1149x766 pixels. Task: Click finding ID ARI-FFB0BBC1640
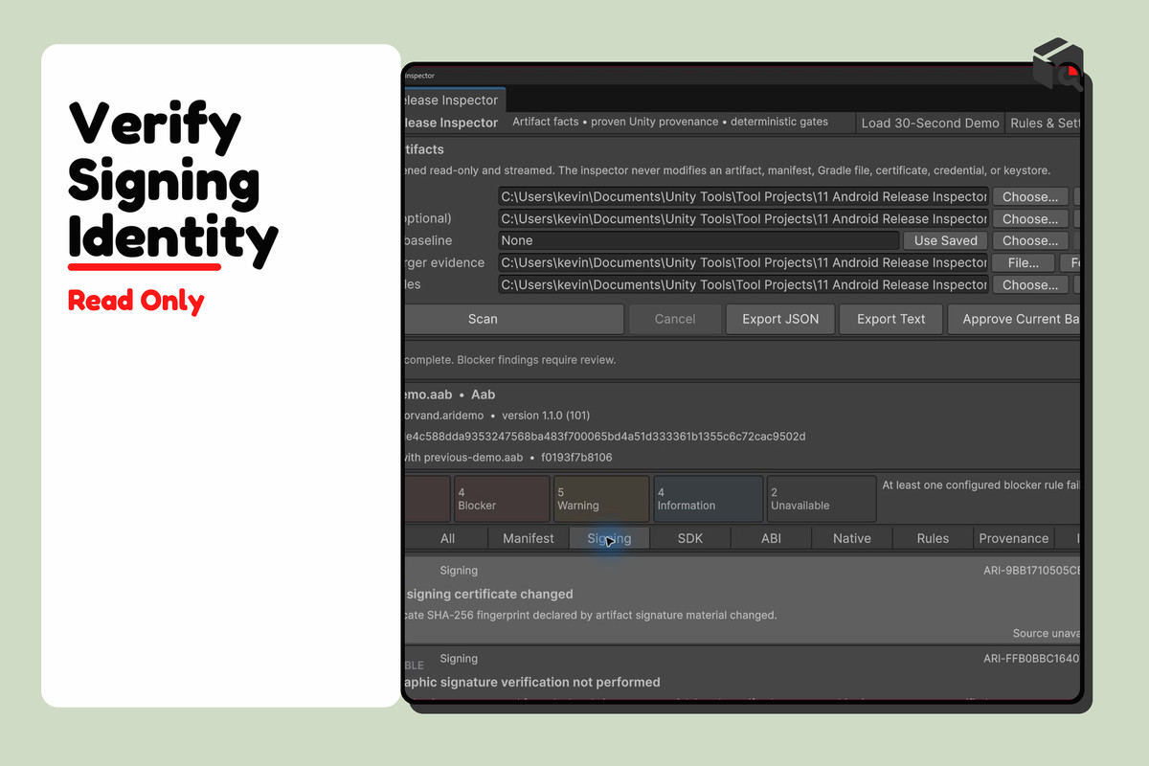pyautogui.click(x=1031, y=659)
